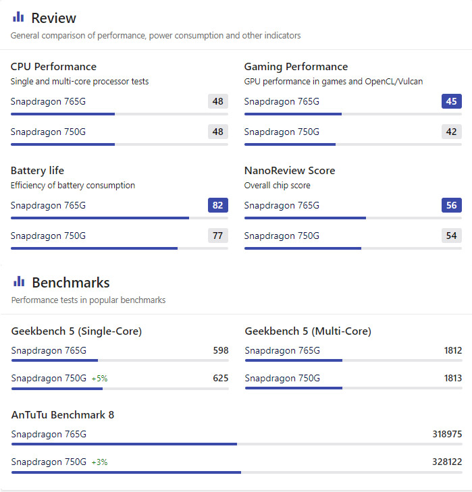Click the NanoReview Score badge 56
This screenshot has width=472, height=492.
452,205
